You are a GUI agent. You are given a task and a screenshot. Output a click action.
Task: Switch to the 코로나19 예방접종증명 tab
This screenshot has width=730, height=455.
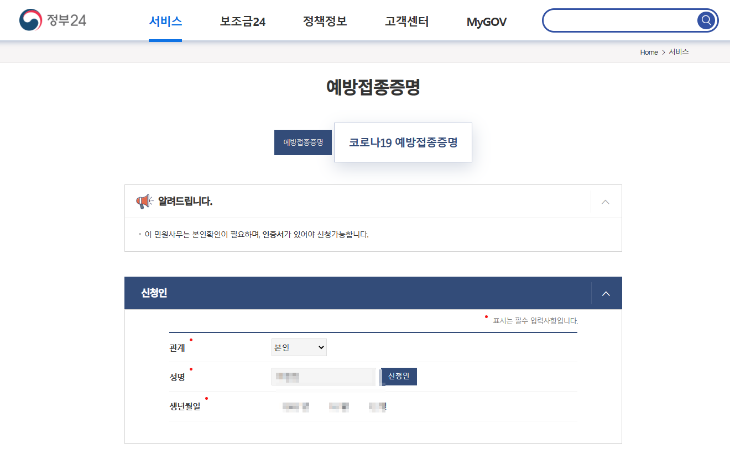pos(403,142)
